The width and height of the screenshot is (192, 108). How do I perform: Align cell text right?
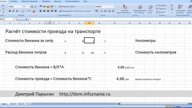48,11
